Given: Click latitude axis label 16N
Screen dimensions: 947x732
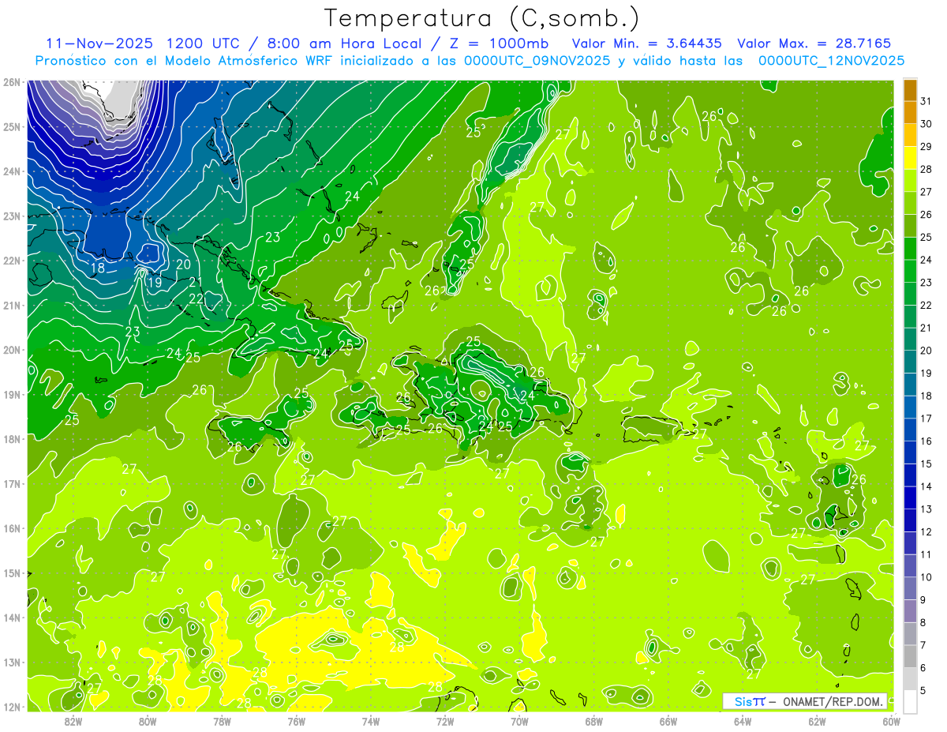Looking at the screenshot, I should (x=12, y=528).
